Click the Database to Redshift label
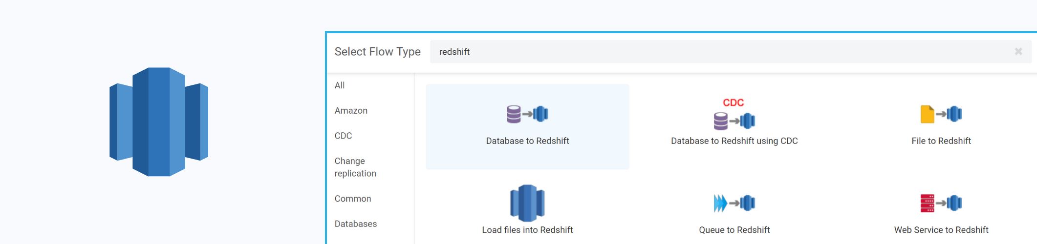 pos(527,141)
